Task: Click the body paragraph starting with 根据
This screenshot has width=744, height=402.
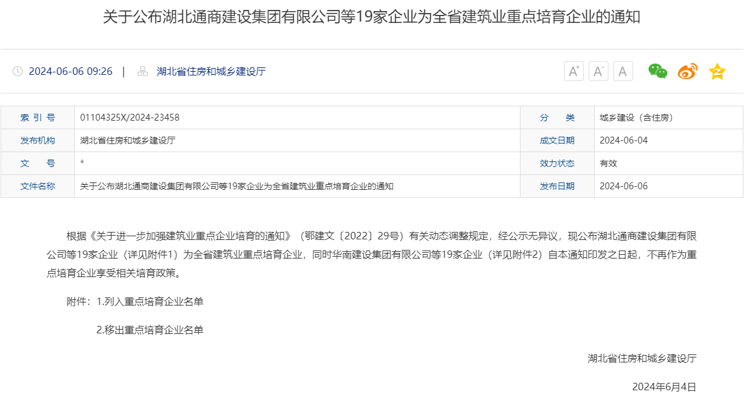Action: coord(371,254)
